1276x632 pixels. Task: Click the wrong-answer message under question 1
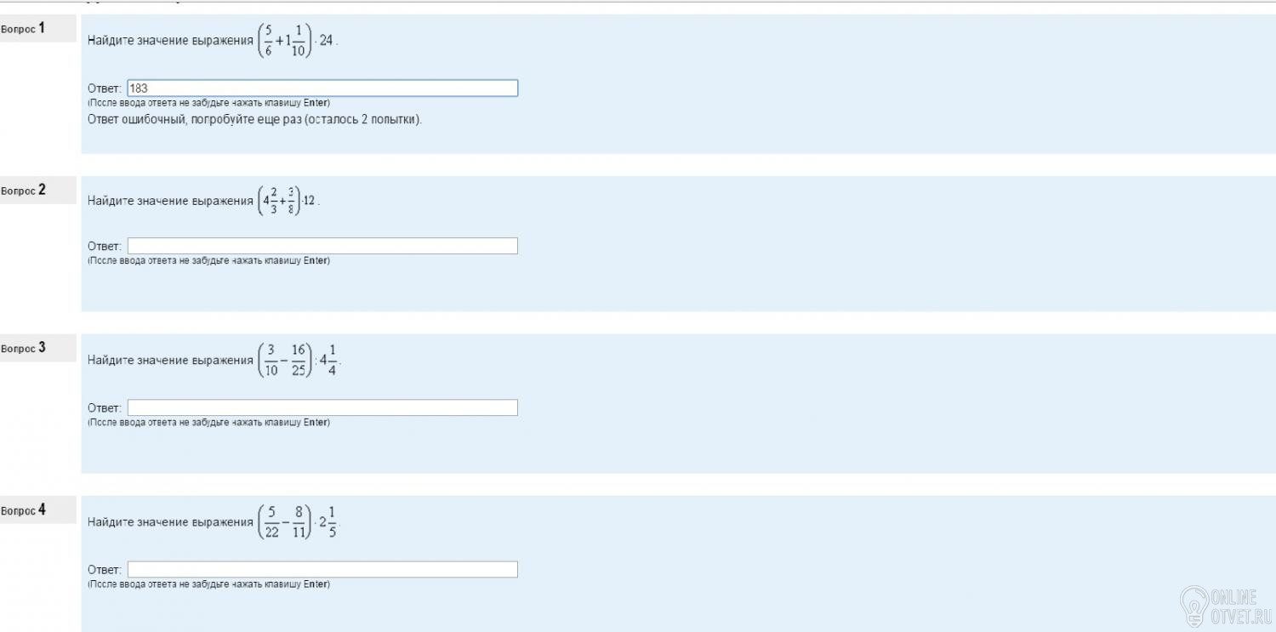click(254, 119)
